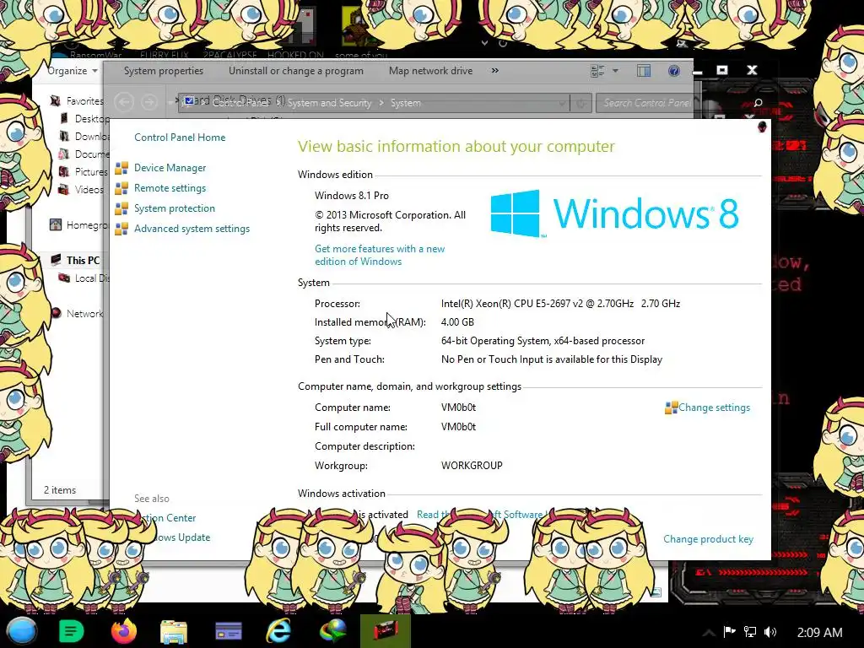Click Map network drive in toolbar
864x648 pixels.
click(x=430, y=71)
